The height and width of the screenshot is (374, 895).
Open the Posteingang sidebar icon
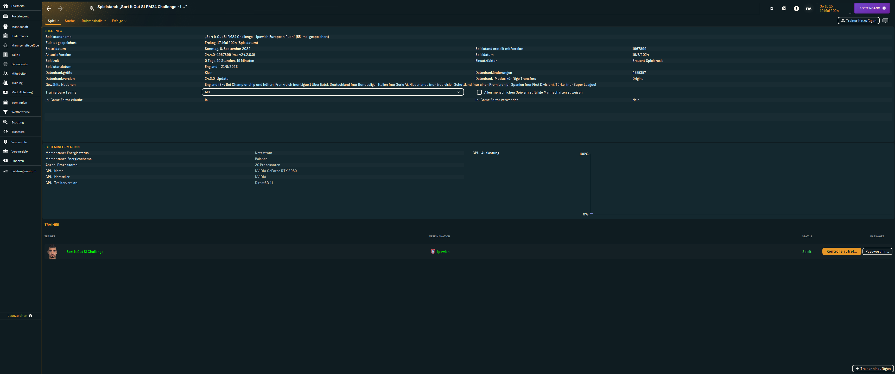pyautogui.click(x=5, y=16)
